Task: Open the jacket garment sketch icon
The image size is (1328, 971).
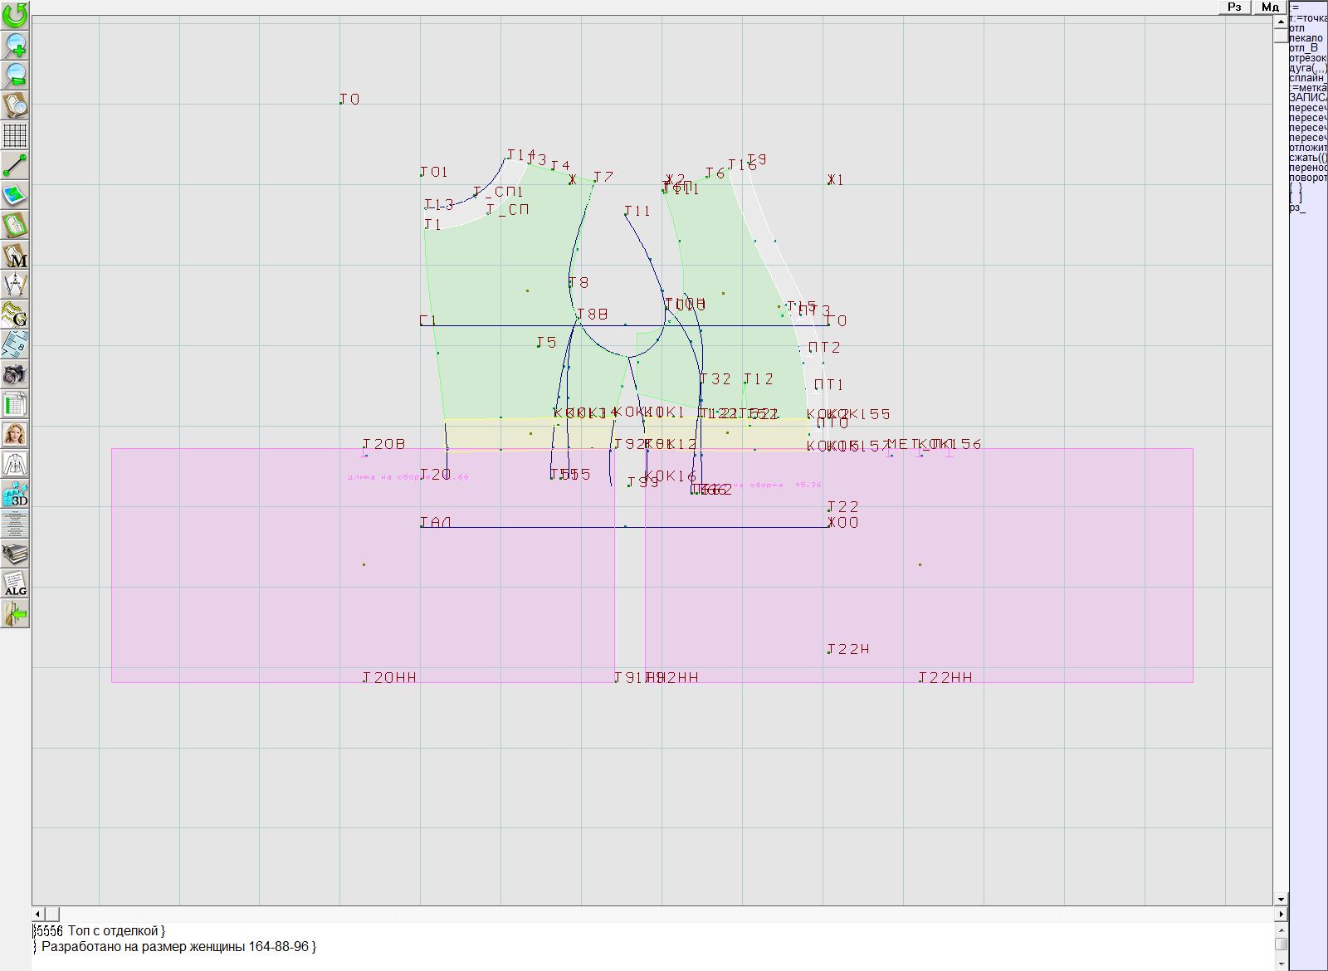Action: pos(15,464)
